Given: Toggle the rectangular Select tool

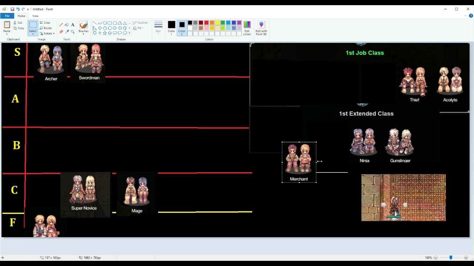Looking at the screenshot, I should point(33,25).
